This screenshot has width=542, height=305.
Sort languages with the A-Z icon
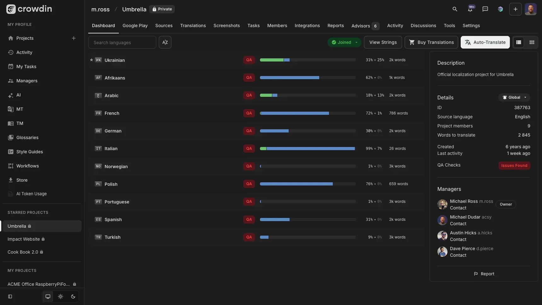click(165, 42)
